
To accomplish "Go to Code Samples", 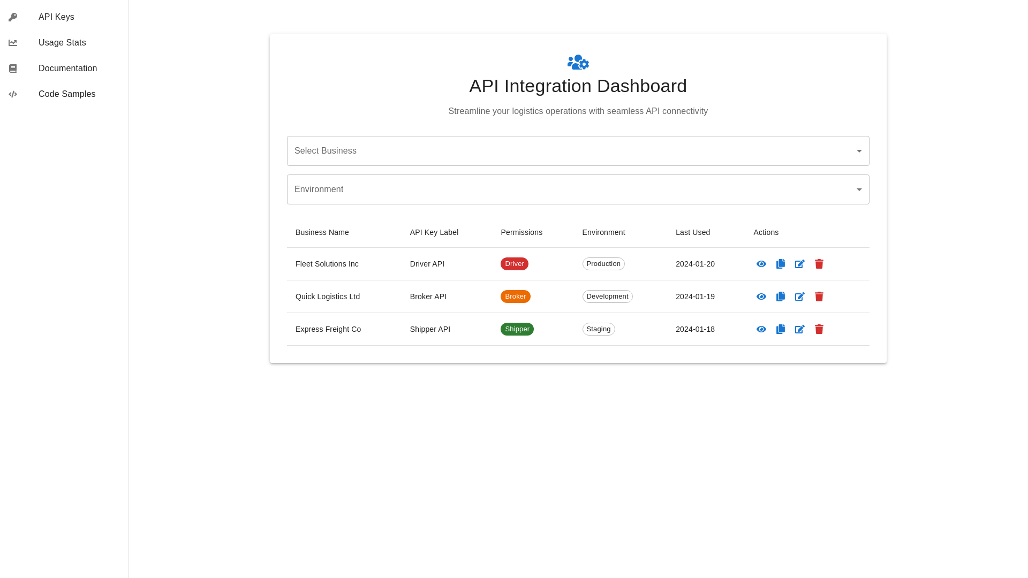I will click(67, 94).
